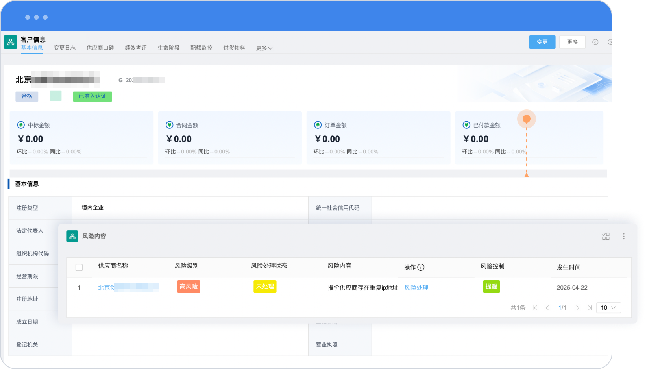This screenshot has height=377, width=647.
Task: Click the 风险处理状态 column header
Action: tap(269, 266)
